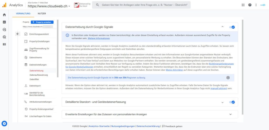
Task: Open the Configure table icon in sidebar
Action: [x=4, y=44]
